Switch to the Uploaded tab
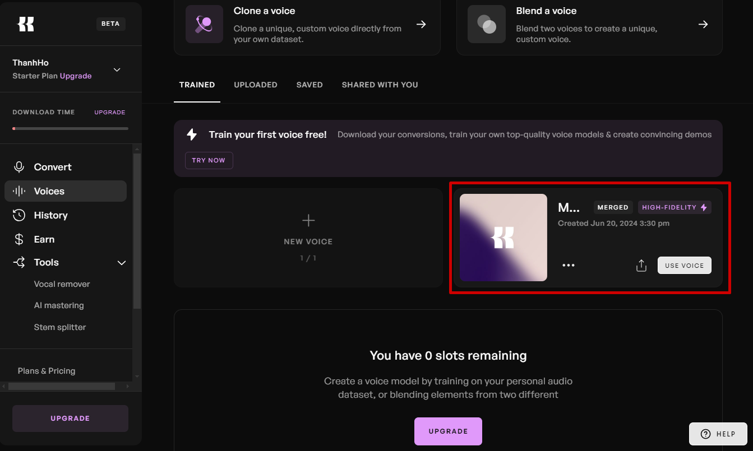753x451 pixels. coord(256,85)
